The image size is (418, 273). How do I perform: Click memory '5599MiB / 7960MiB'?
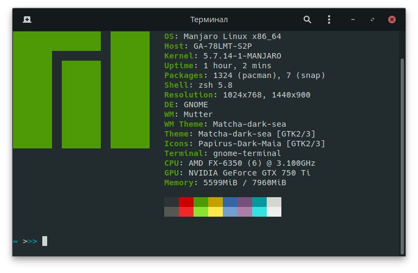click(x=245, y=183)
